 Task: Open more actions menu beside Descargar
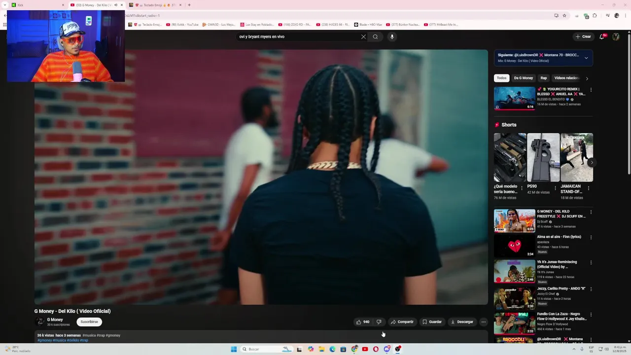(x=484, y=322)
